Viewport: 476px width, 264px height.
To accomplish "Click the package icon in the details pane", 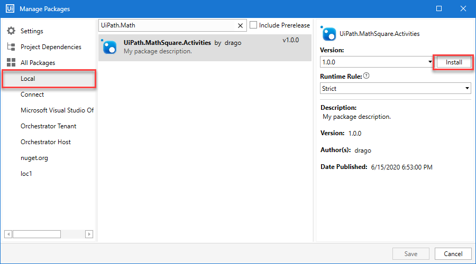I will (x=328, y=33).
